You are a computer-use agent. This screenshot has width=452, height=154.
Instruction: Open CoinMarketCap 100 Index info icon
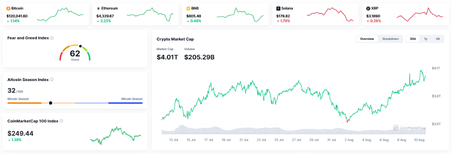(x=61, y=121)
